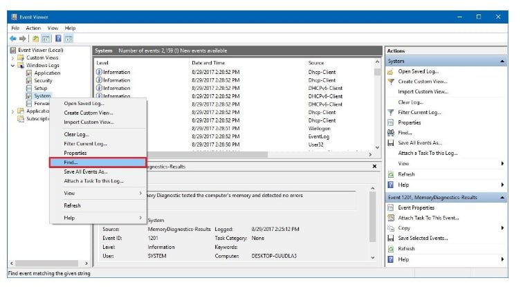
Task: Toggle the Show/Hide Console Tree toolbar icon
Action: 46,39
